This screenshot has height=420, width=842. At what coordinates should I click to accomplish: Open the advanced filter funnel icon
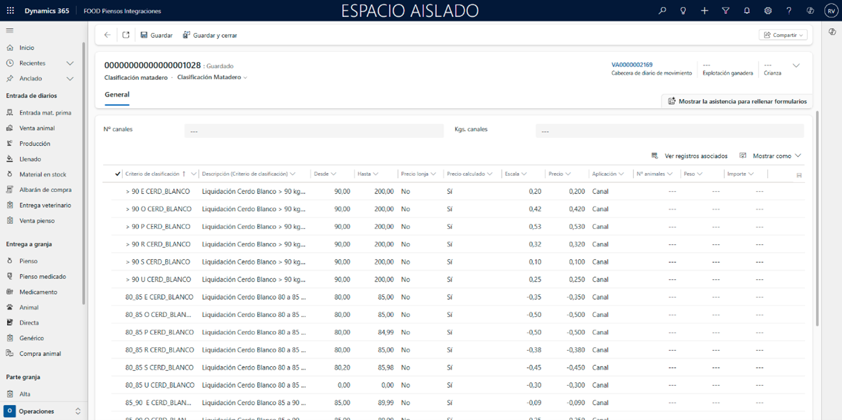pos(725,10)
